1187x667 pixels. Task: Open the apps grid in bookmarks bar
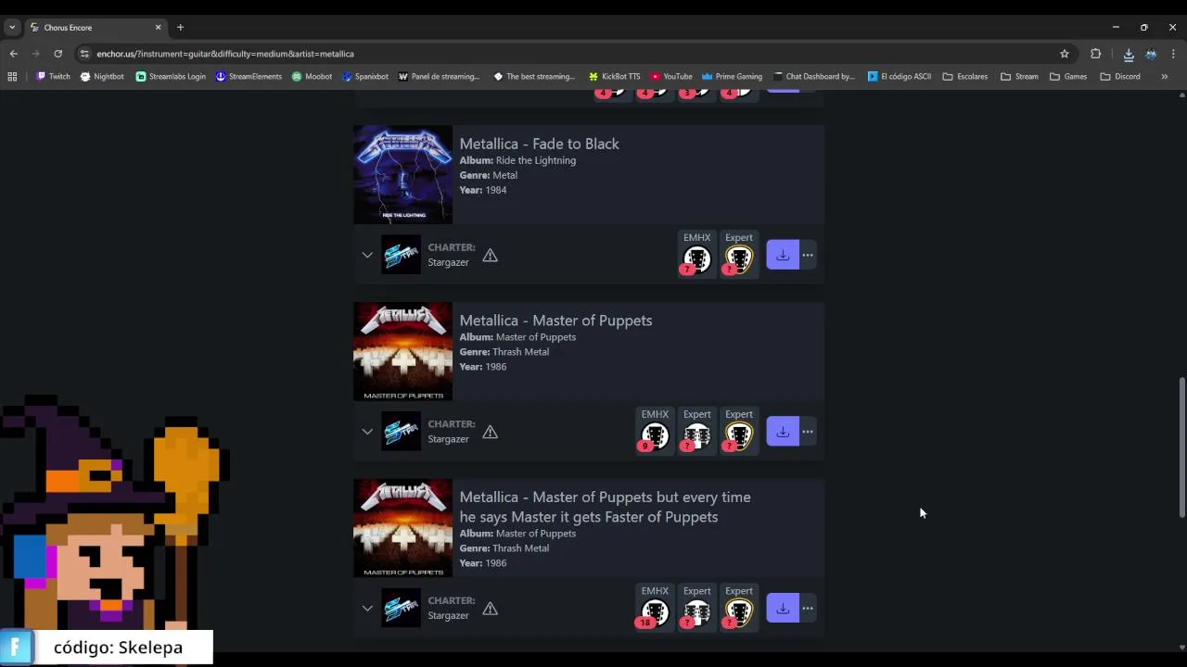12,77
